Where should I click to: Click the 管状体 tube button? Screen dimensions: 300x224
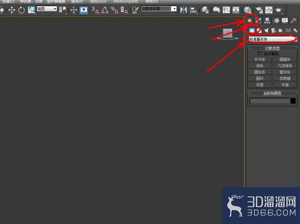point(285,72)
